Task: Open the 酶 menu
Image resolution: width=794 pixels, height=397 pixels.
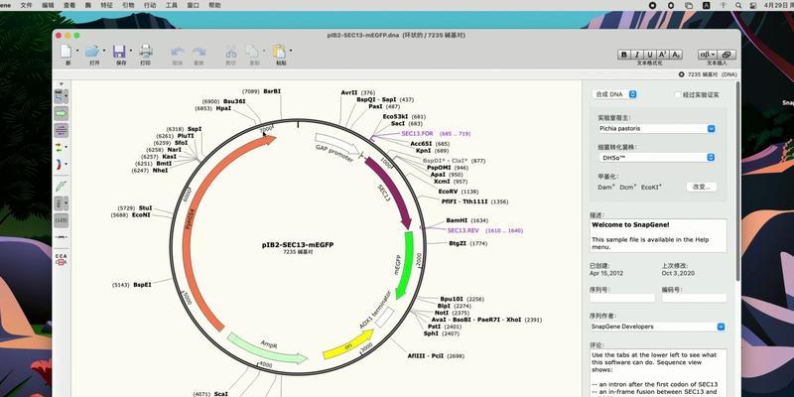Action: tap(89, 5)
